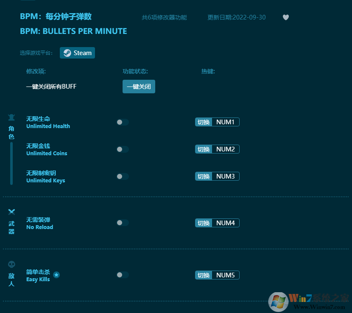Click the 武器 category label
Viewport: 352px width, 313px height.
pyautogui.click(x=11, y=227)
